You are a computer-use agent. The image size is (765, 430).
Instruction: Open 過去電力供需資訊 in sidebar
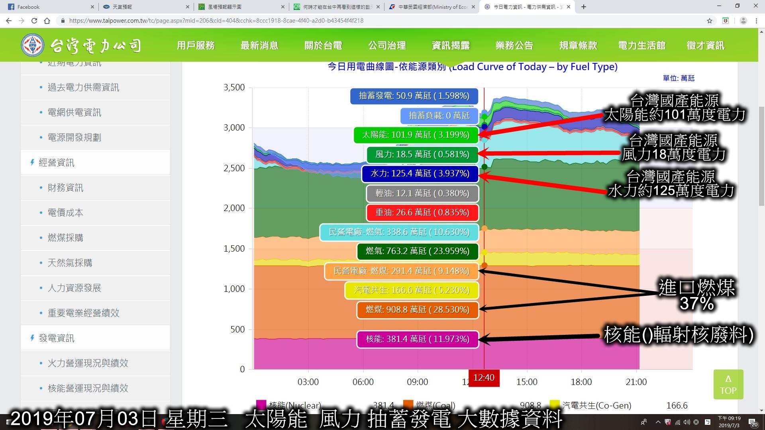96,87
